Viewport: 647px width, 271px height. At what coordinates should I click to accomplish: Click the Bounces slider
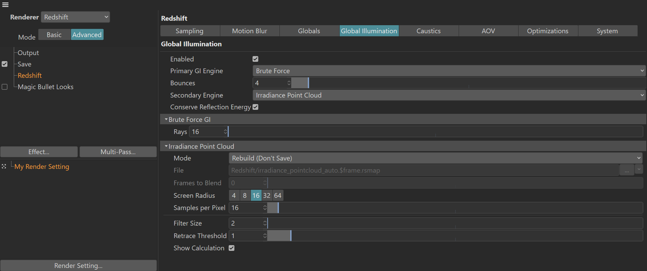[468, 83]
